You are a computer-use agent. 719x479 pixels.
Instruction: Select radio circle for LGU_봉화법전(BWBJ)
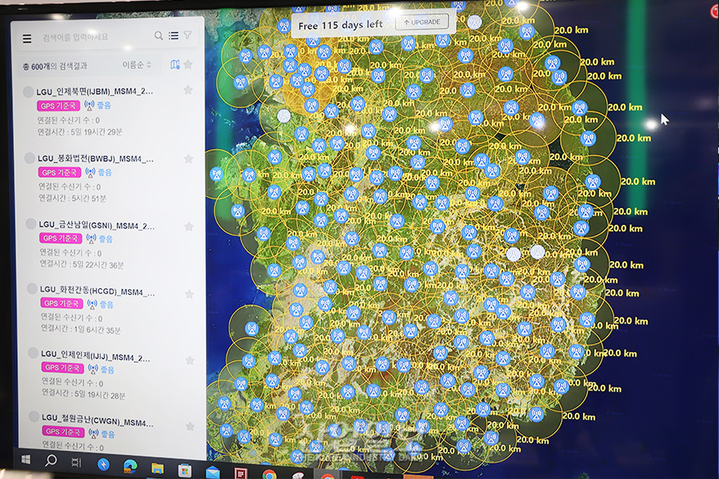point(29,159)
